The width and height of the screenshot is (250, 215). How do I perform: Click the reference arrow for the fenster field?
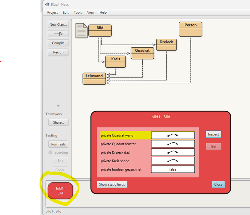tap(173, 144)
